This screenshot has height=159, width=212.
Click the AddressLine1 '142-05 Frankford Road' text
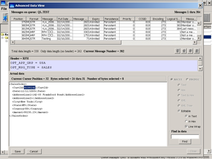coord(48,95)
